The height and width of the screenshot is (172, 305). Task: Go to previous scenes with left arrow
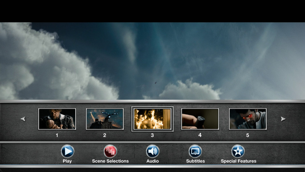(23, 119)
